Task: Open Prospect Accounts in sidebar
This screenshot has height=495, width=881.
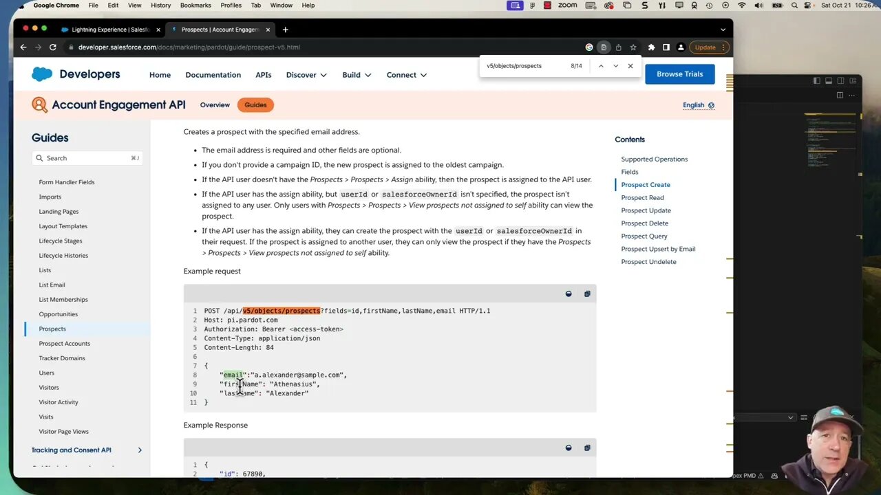Action: point(64,344)
